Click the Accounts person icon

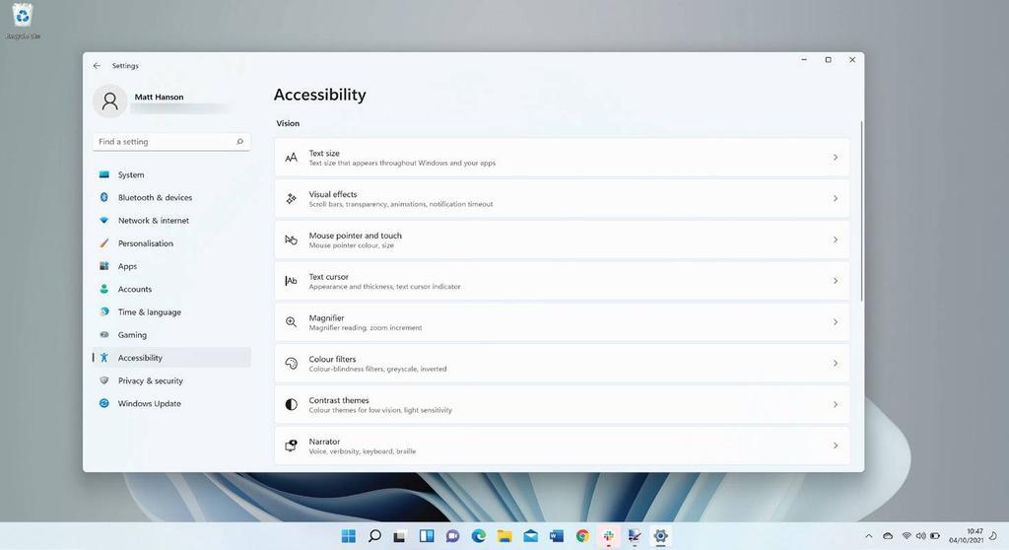pyautogui.click(x=104, y=289)
